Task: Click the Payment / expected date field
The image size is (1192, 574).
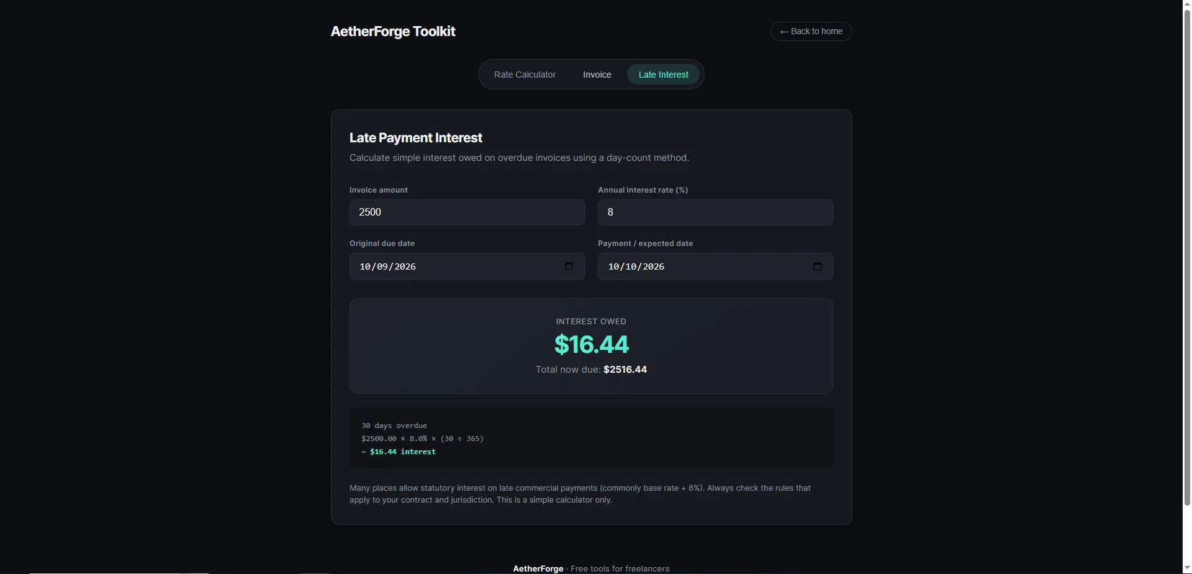Action: click(715, 266)
